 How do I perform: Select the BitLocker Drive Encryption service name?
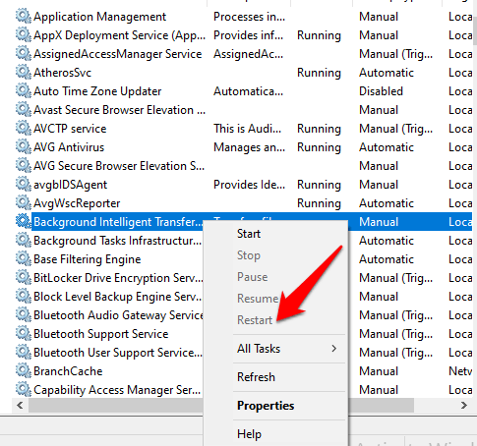[118, 278]
